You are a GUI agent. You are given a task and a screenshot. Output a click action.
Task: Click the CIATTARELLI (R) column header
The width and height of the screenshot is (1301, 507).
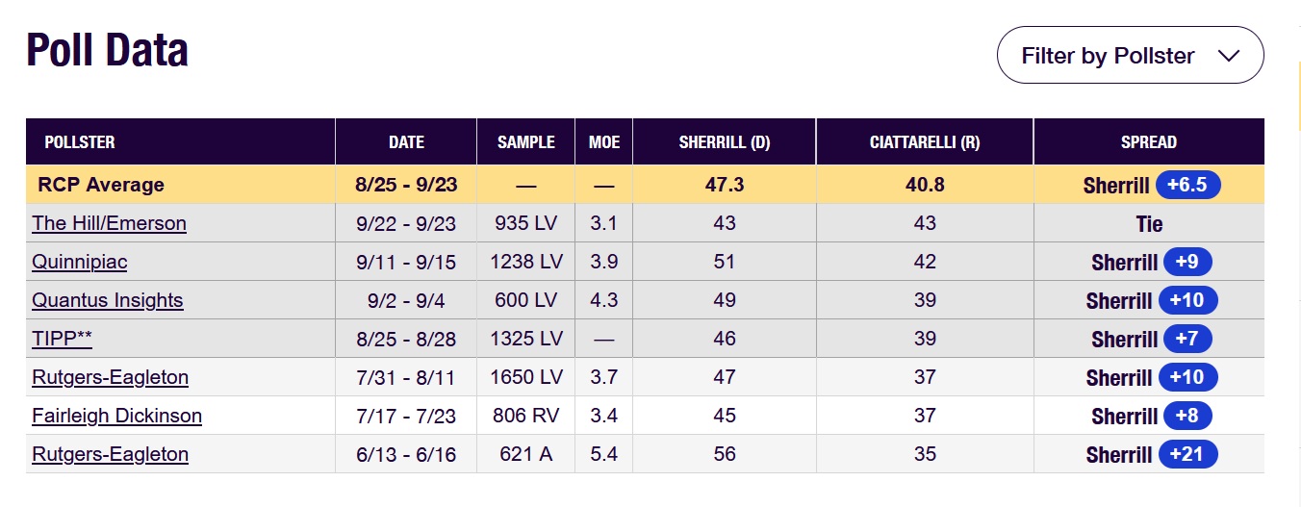click(x=924, y=142)
